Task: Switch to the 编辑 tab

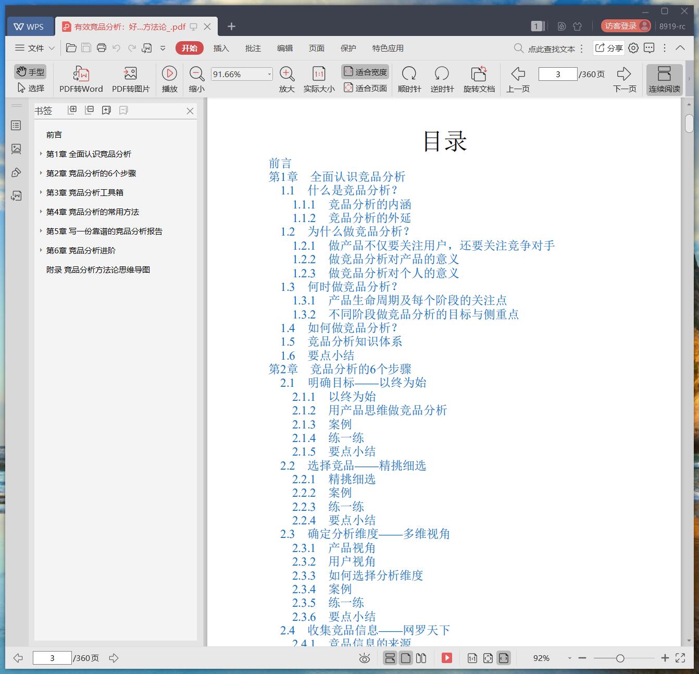Action: (284, 48)
